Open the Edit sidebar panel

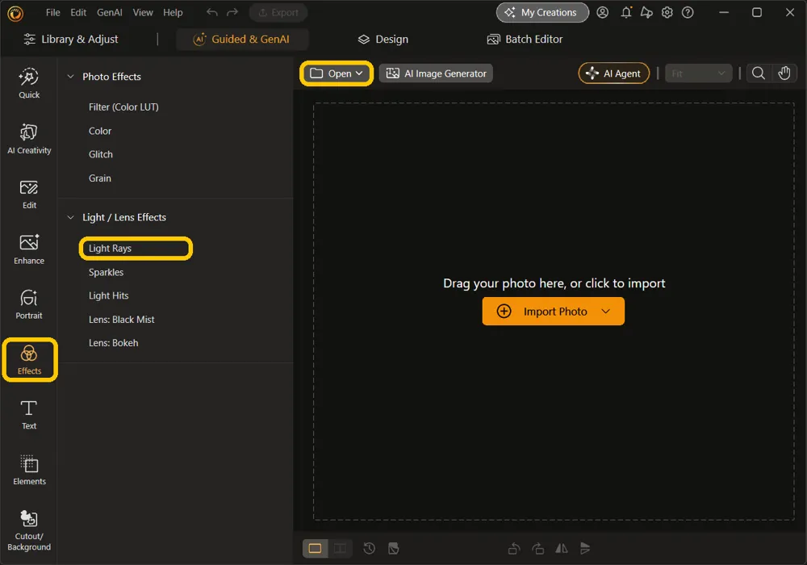pyautogui.click(x=29, y=194)
